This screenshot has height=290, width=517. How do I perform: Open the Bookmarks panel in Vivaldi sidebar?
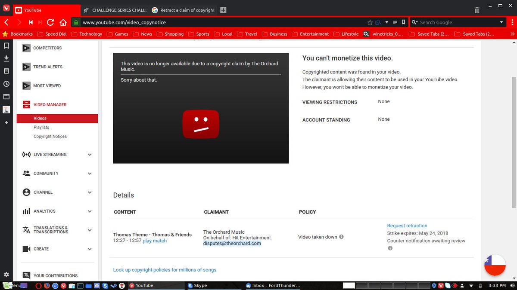click(x=6, y=45)
